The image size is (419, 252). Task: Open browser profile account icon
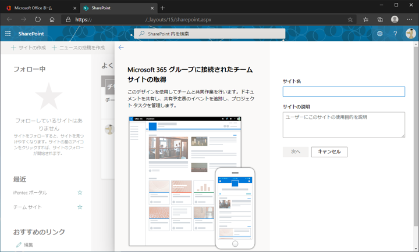(x=395, y=20)
